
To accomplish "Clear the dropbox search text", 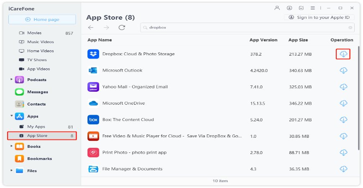I will 350,28.
